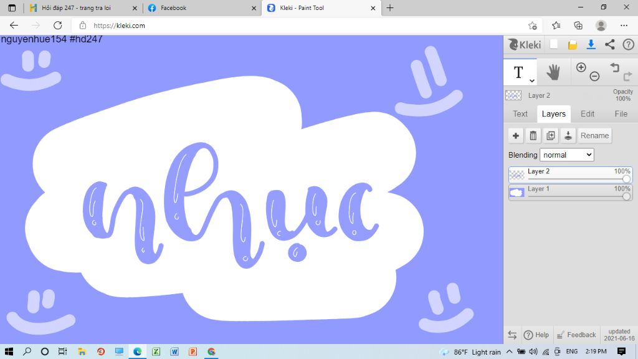Open the Blending mode dropdown
The image size is (638, 359).
[x=566, y=155]
